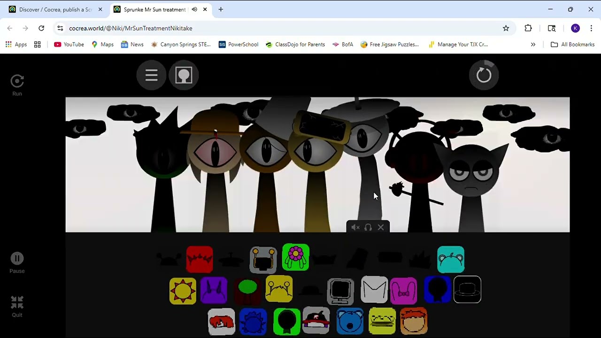
Task: Mute tab audio via speaker icon
Action: click(x=194, y=9)
